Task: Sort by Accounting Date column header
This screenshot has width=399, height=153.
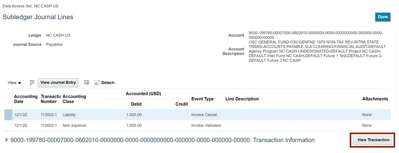Action: click(x=26, y=99)
